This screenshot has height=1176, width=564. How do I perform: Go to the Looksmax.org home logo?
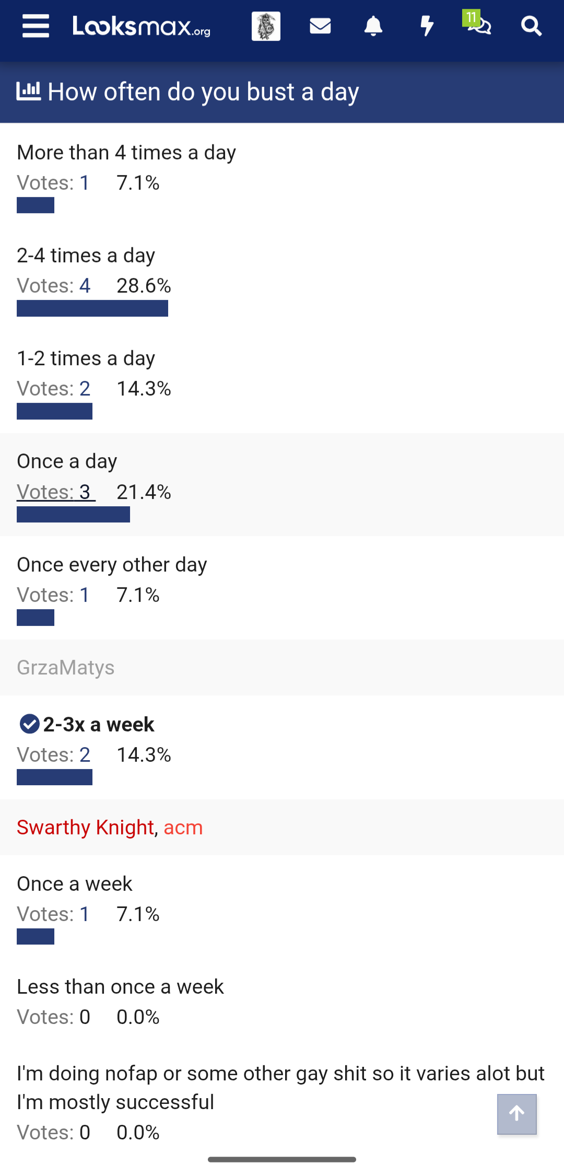click(x=142, y=26)
